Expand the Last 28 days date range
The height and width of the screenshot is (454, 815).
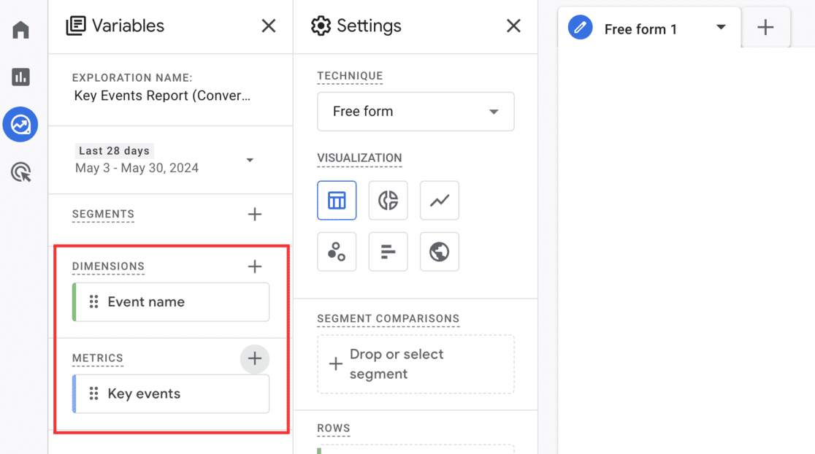coord(250,160)
